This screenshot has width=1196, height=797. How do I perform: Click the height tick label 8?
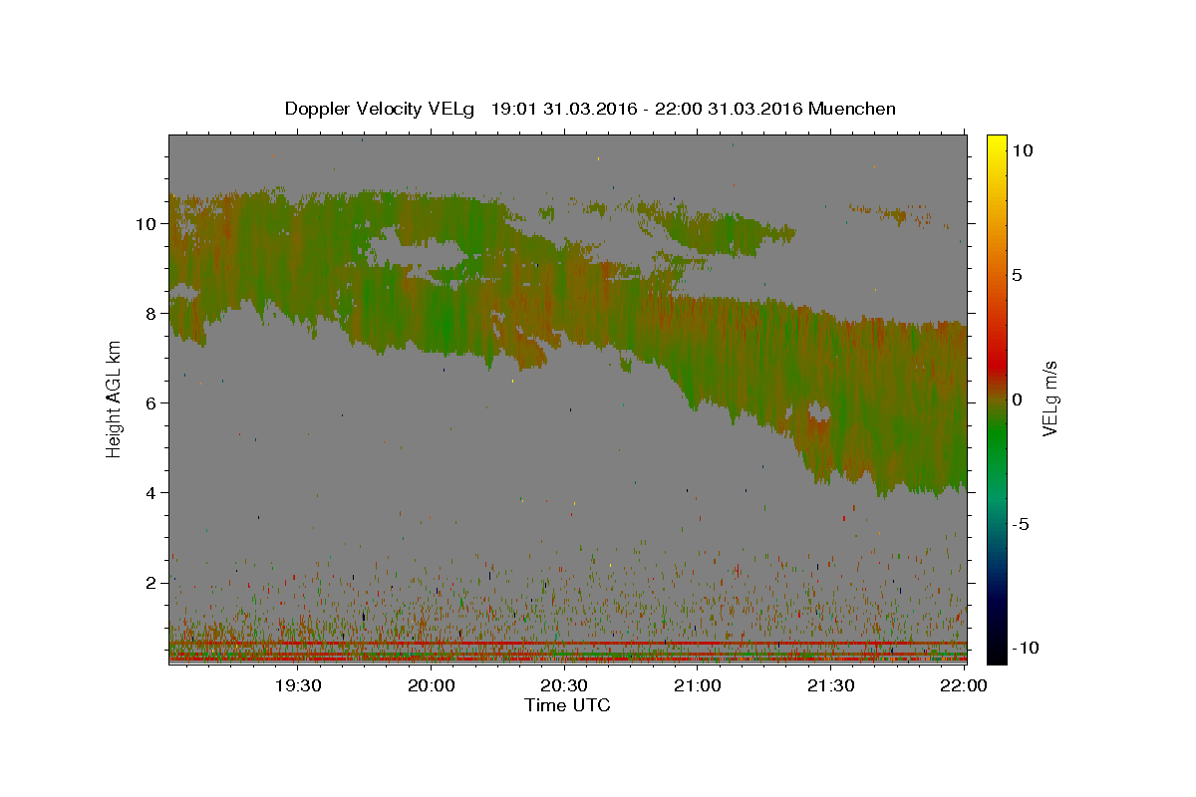pos(151,314)
